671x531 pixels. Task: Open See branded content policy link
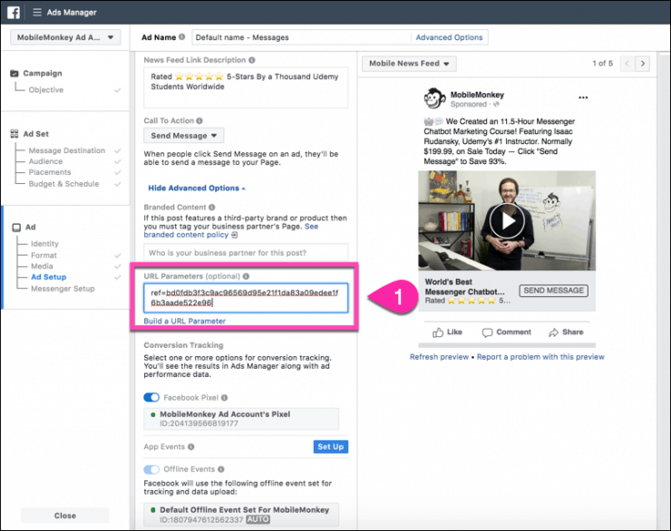tap(230, 231)
